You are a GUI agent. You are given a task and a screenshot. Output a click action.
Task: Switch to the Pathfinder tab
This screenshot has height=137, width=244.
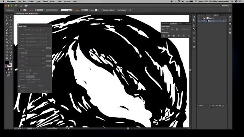pos(173,24)
